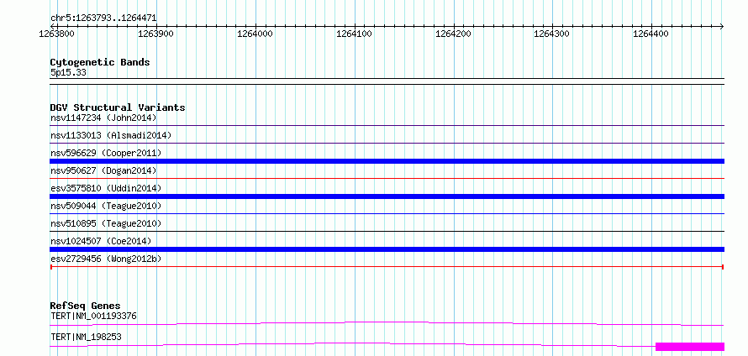
Task: Click the 5p15.33 band label
Action: [68, 73]
